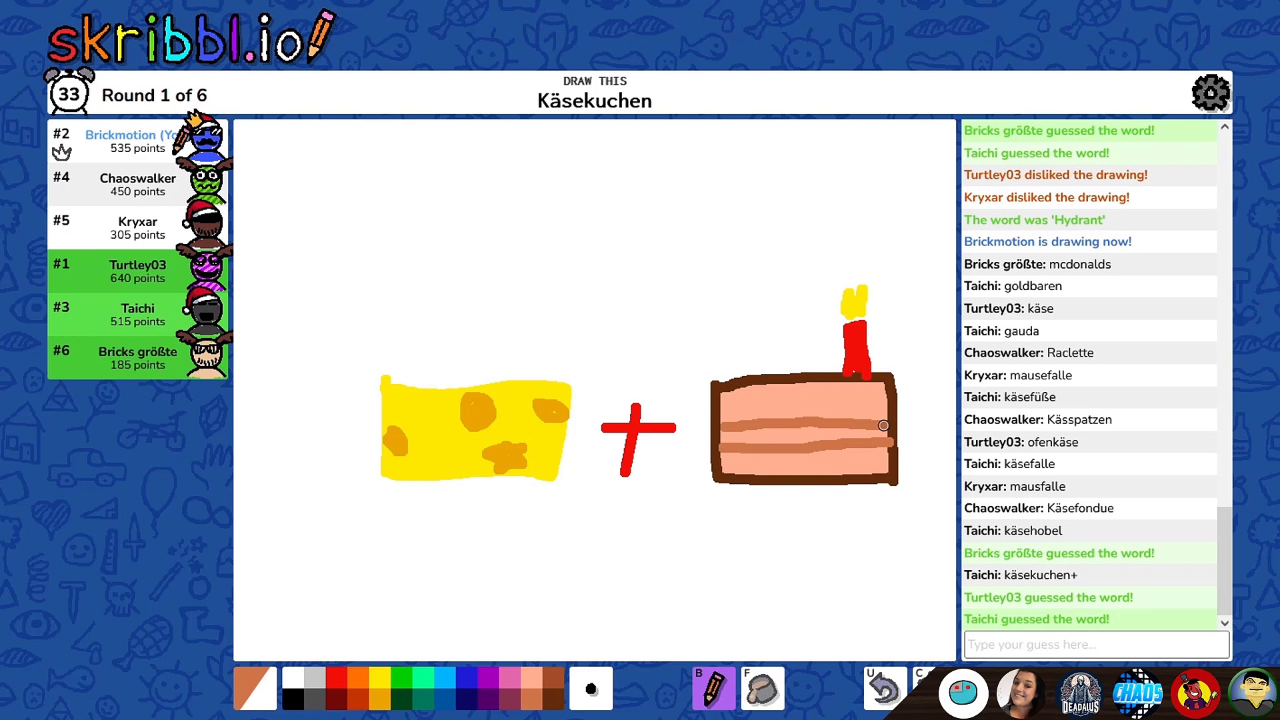Select the Fill bucket tool
Viewport: 1280px width, 720px height.
tap(762, 688)
